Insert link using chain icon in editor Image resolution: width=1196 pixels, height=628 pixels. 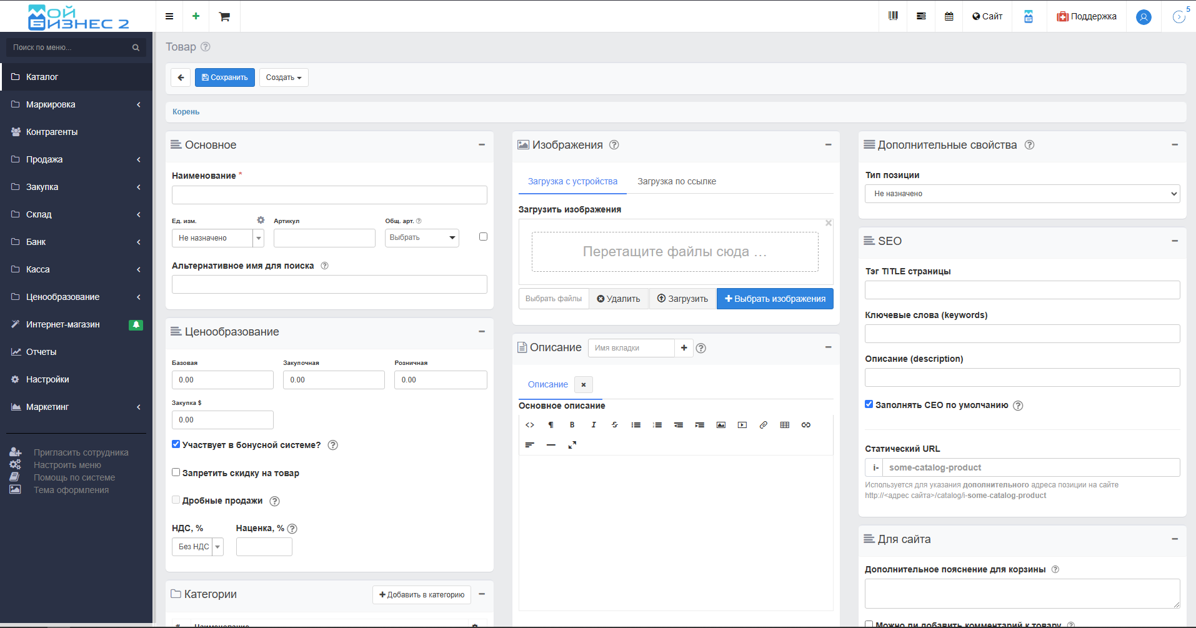[x=806, y=425]
